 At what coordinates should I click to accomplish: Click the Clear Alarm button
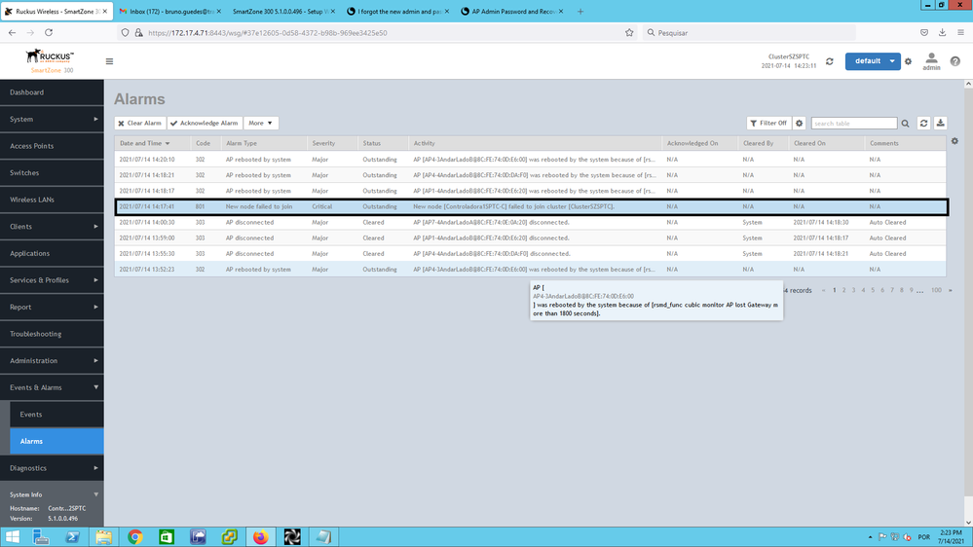(140, 124)
